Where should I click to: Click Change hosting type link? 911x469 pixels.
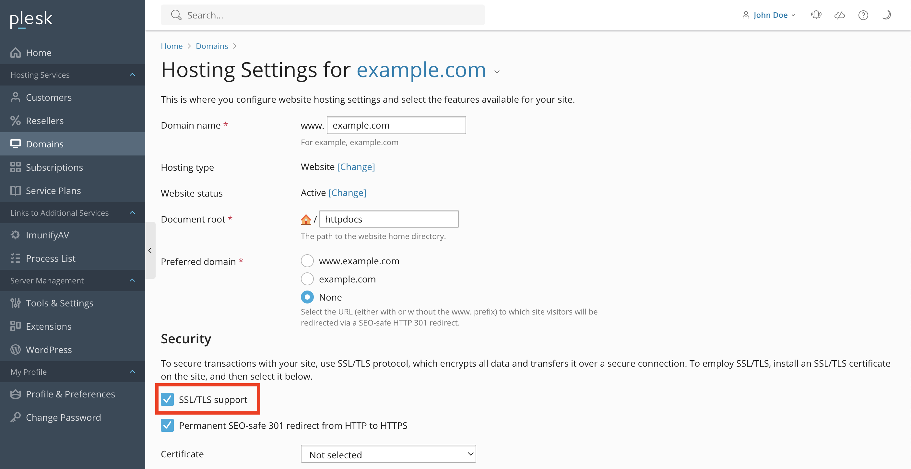(356, 166)
